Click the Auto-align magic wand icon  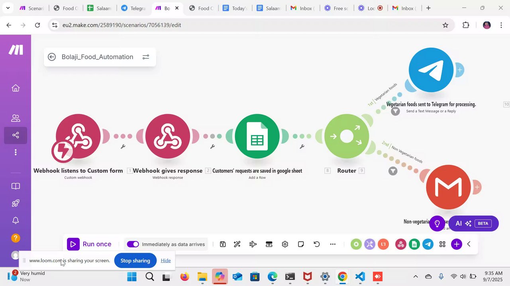(x=237, y=244)
